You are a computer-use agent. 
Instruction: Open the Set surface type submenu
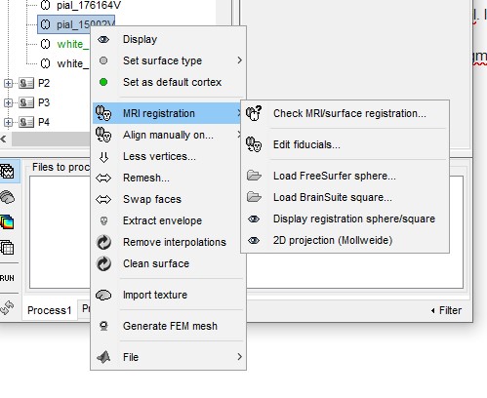pyautogui.click(x=239, y=60)
